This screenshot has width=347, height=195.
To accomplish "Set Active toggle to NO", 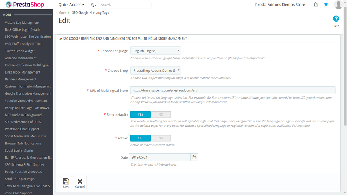I will (161, 138).
